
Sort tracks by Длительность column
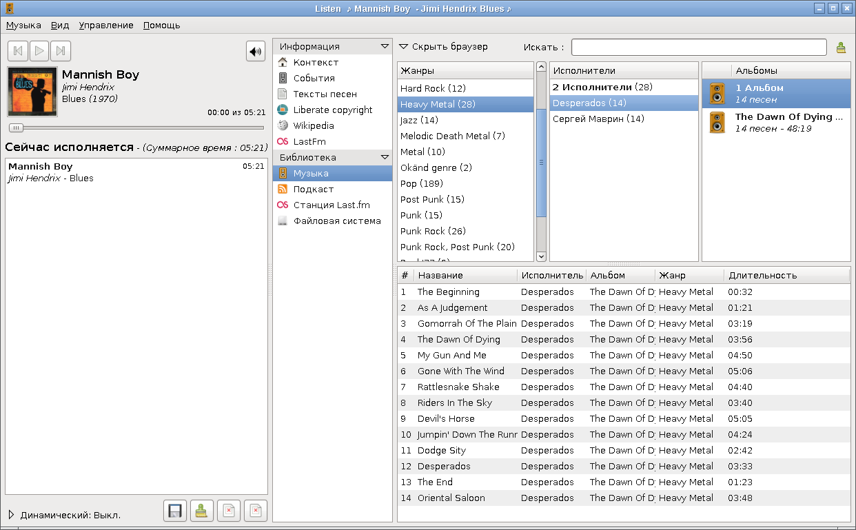787,275
